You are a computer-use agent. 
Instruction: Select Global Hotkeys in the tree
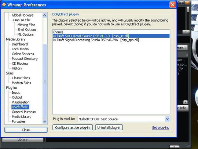(x=23, y=15)
